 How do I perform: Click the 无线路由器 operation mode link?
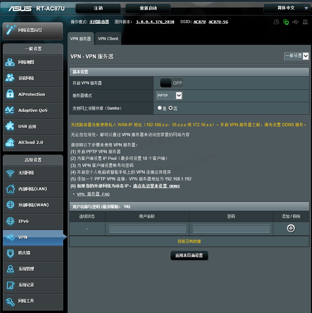99,22
